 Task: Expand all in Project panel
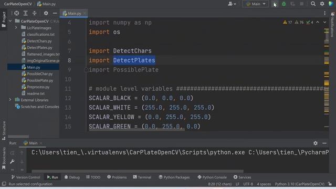click(x=26, y=13)
